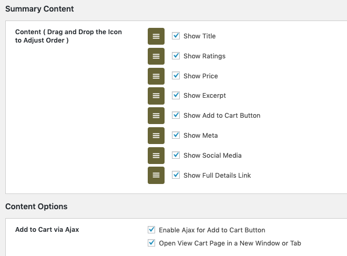Click drag handle icon beside Show Social Media
Image resolution: width=347 pixels, height=256 pixels.
156,156
